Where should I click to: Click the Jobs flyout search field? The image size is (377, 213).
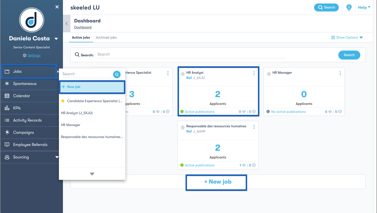[87, 74]
